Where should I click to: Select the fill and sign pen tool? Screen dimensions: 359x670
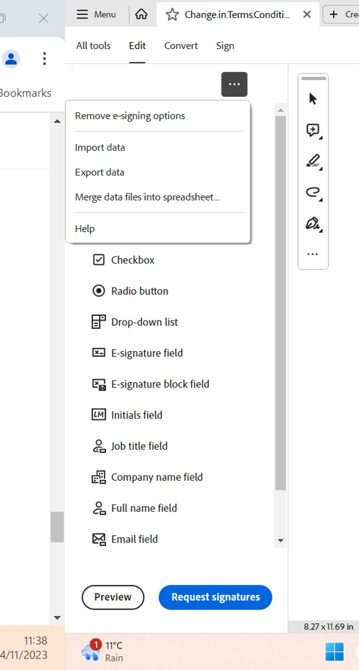(313, 224)
